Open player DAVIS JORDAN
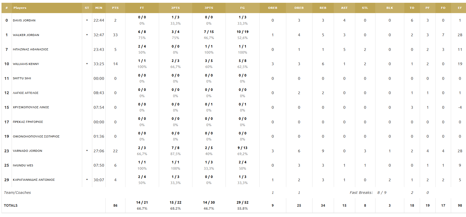Image resolution: width=466 pixels, height=217 pixels. coord(24,20)
